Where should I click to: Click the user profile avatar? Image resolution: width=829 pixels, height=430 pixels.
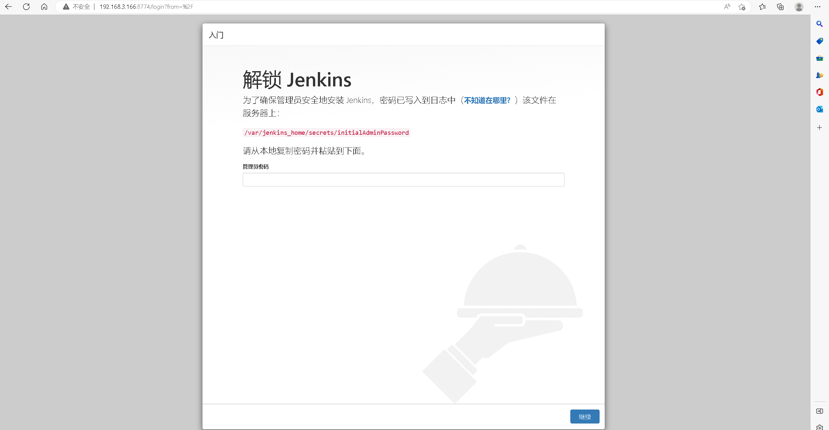click(x=799, y=7)
